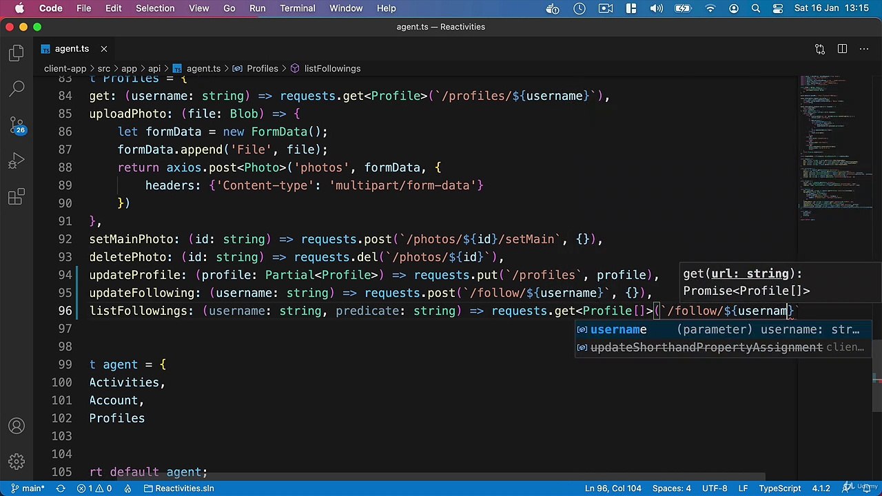Change end of line sequence LF
Viewport: 882px width, 496px height.
pos(743,488)
